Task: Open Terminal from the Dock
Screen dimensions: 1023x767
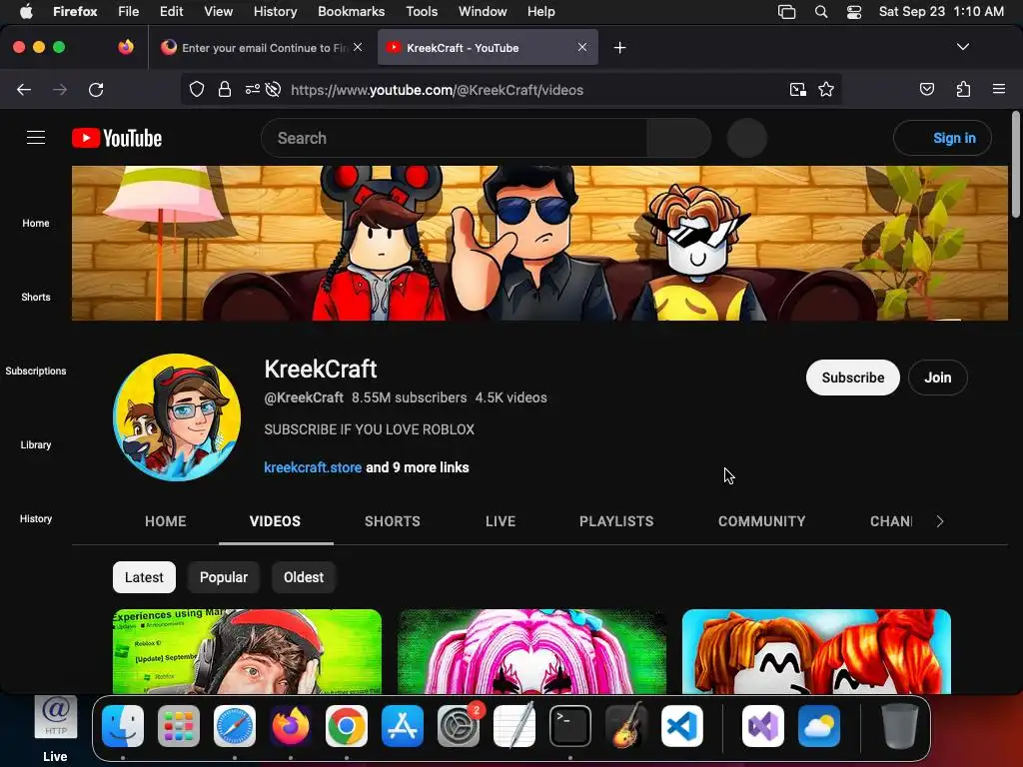Action: click(x=570, y=726)
